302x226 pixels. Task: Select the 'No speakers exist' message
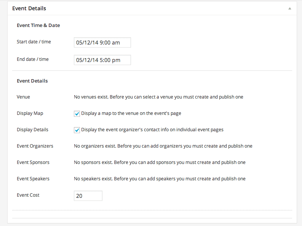coord(160,179)
